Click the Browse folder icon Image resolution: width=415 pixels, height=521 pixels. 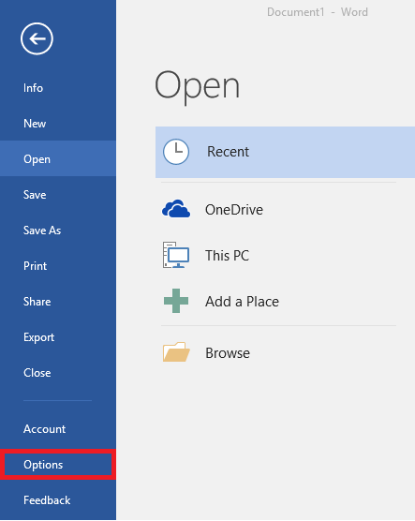[176, 352]
